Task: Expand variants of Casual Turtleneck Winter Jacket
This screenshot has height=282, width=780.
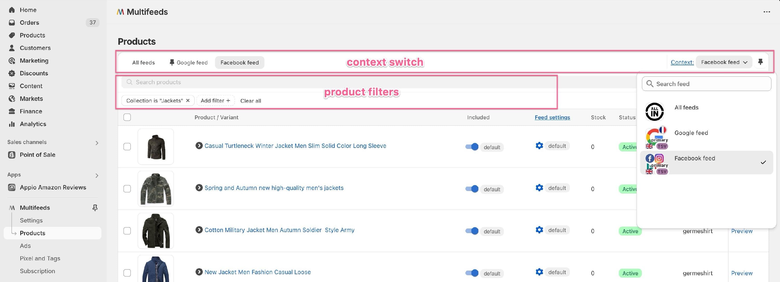Action: 199,146
